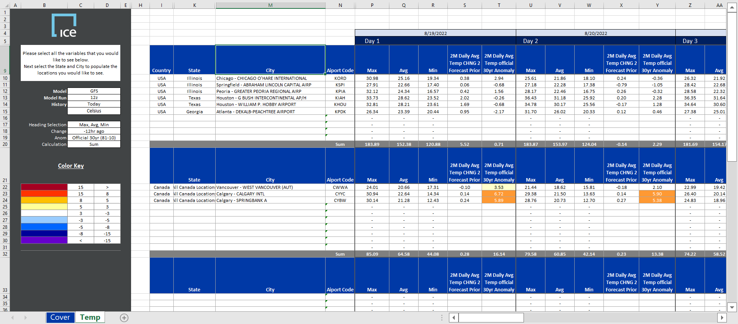Open the Anom cell Official 30yr (81-10)

(94, 138)
